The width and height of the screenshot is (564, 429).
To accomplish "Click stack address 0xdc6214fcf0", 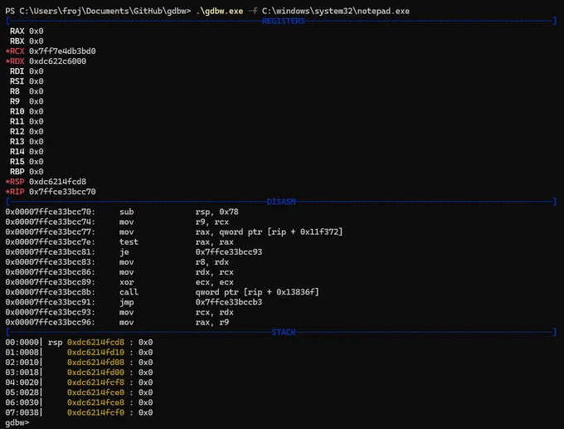I will pos(95,412).
